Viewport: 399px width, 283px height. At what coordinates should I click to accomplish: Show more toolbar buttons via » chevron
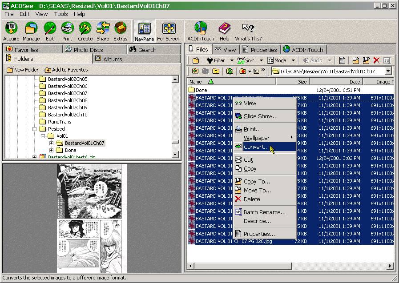click(x=263, y=69)
